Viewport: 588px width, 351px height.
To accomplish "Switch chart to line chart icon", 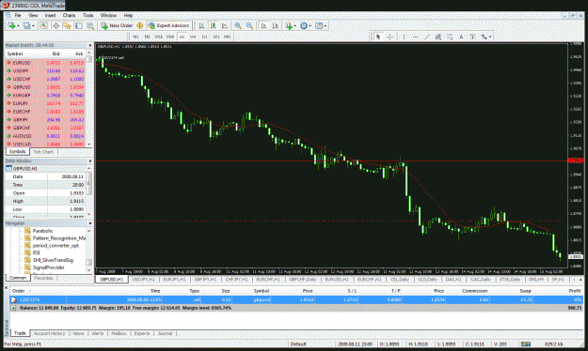I will [x=225, y=25].
